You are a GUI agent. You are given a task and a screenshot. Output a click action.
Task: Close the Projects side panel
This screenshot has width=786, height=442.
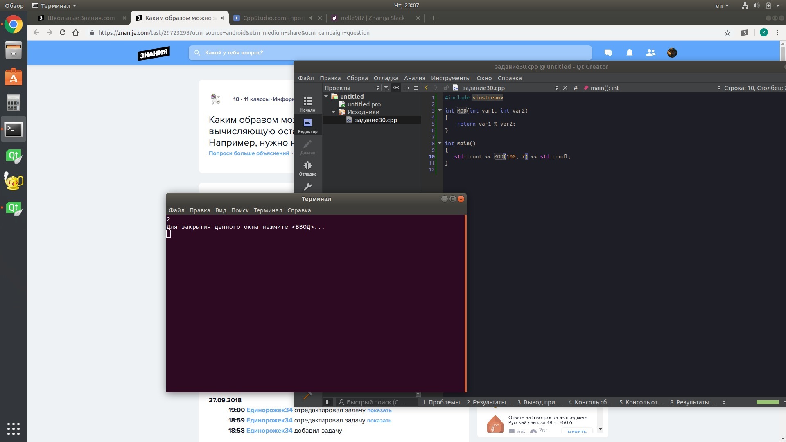tap(416, 88)
